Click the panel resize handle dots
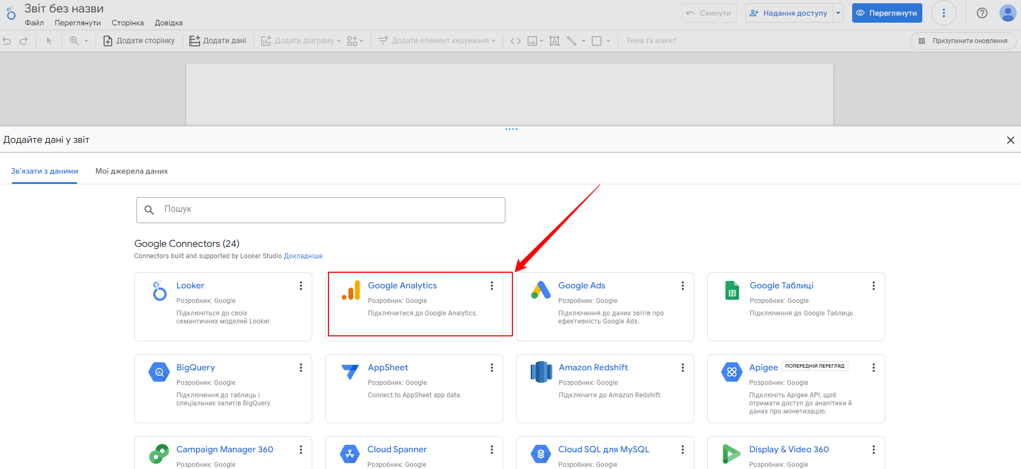Viewport: 1021px width, 469px height. (x=511, y=129)
